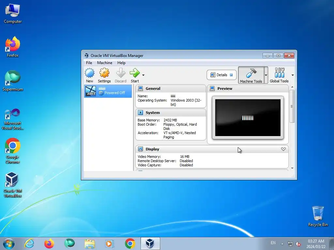334x250 pixels.
Task: Open the Settings gear in VirtualBox toolbar
Action: [x=104, y=75]
